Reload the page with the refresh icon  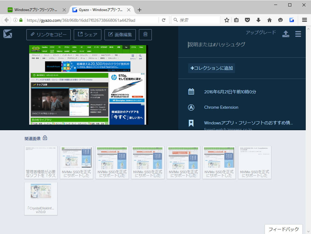164,20
